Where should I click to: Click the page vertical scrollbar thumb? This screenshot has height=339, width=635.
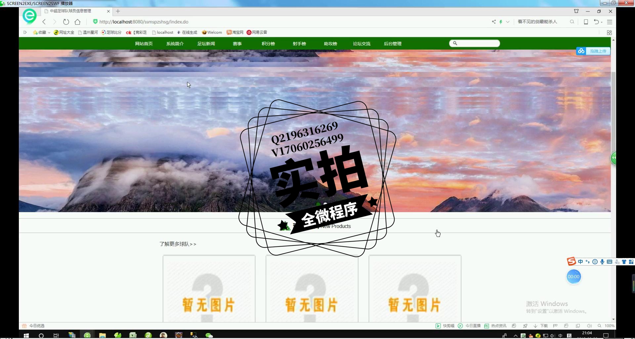[x=613, y=112]
